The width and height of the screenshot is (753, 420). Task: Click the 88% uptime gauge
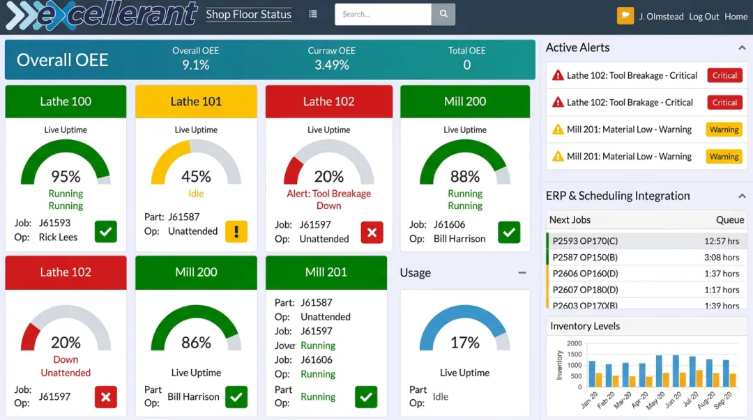click(x=465, y=162)
